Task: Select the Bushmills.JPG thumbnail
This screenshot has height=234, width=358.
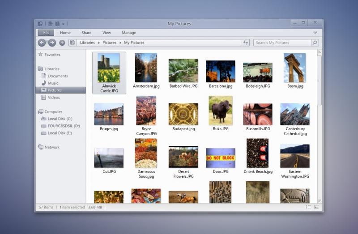Action: 258,114
